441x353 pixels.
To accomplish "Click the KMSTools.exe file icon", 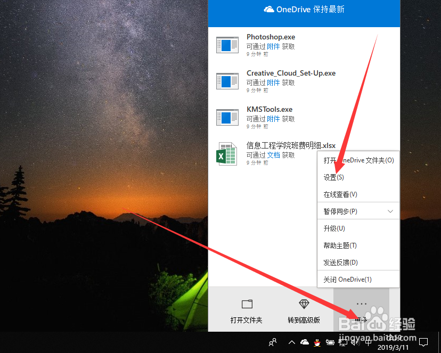I will 227,117.
